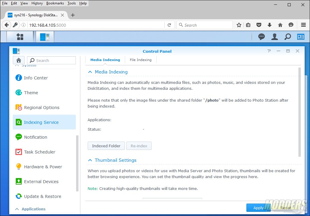Open the Firefox Edit menu

point(14,3)
